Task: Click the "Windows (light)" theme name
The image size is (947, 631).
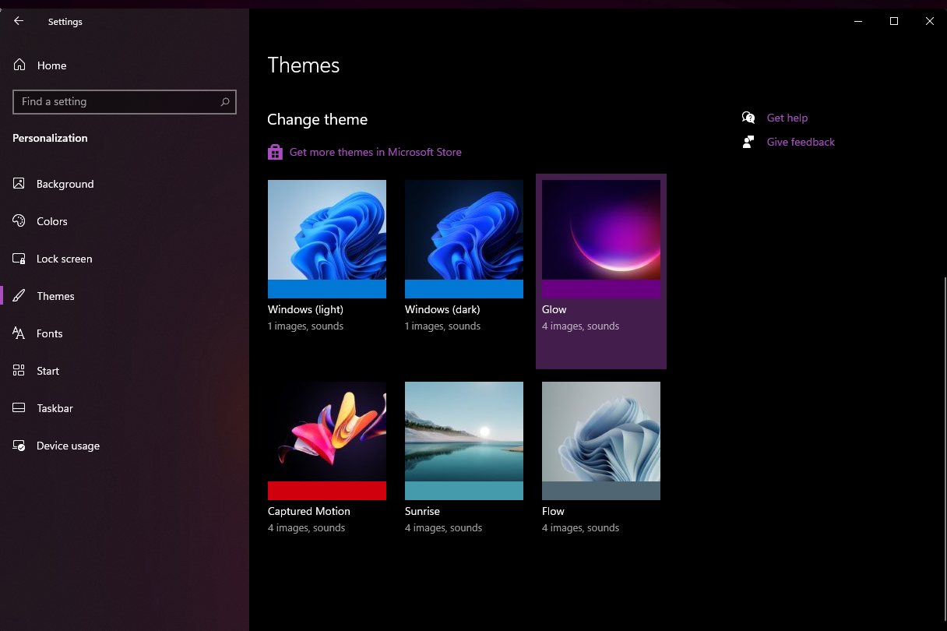Action: point(305,309)
